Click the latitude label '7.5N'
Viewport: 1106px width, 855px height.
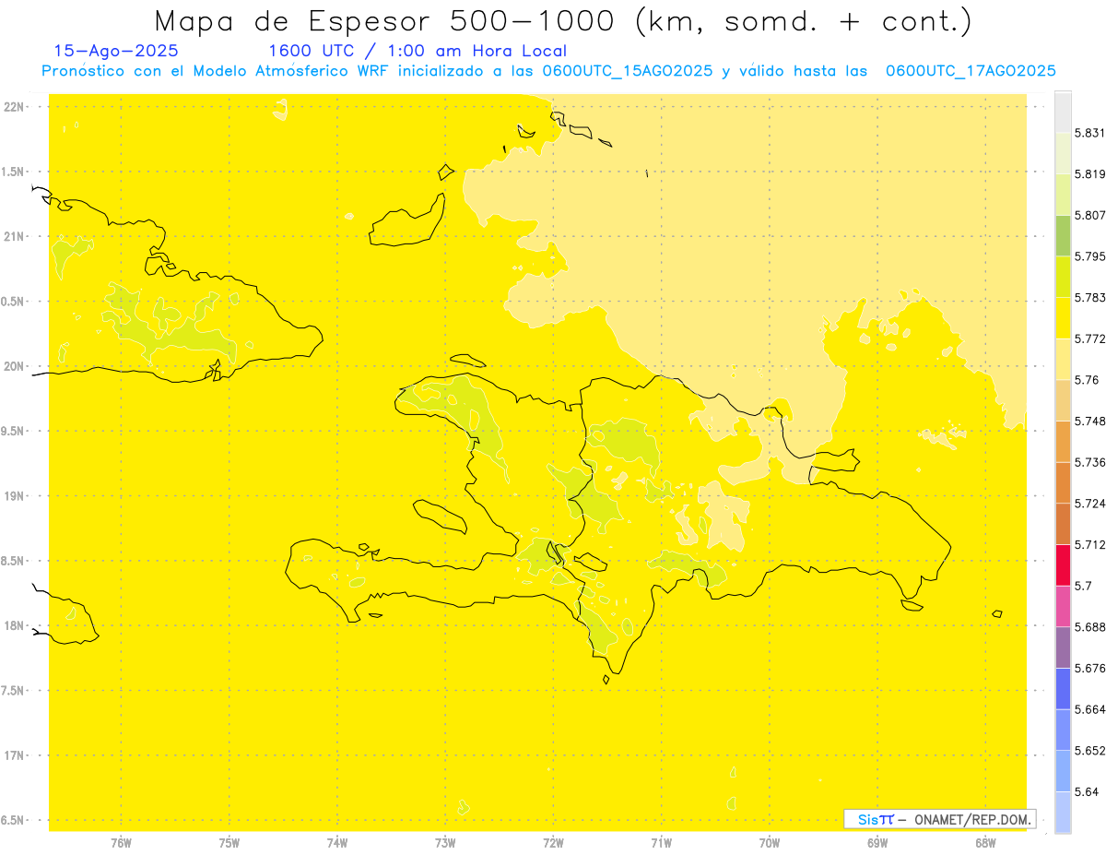[14, 690]
